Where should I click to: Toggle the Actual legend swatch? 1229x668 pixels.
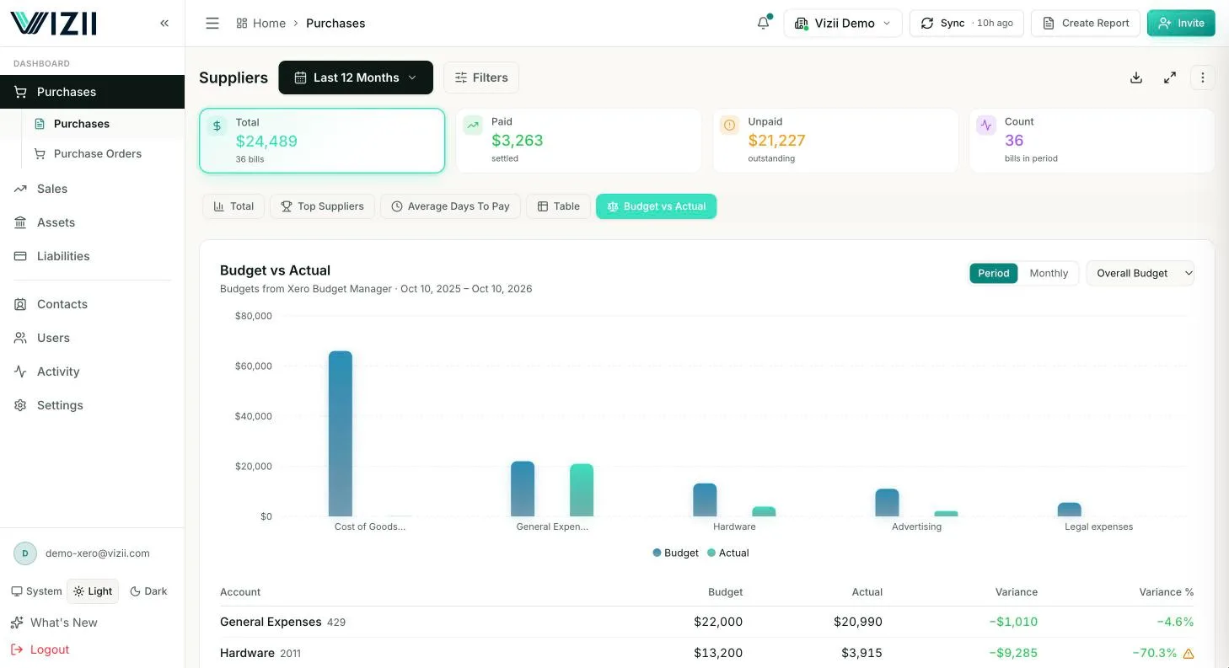pos(711,553)
